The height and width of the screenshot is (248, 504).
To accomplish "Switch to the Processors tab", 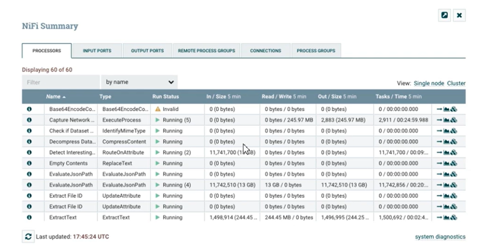I will (x=47, y=51).
